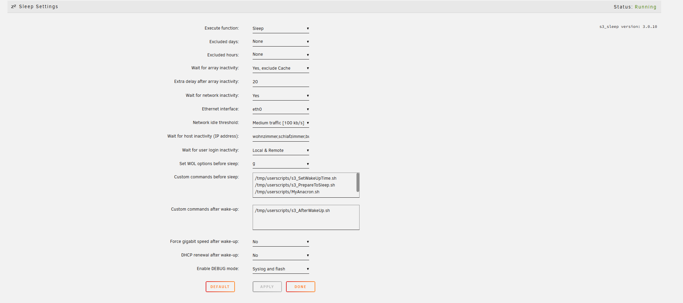Click the Excluded days label

click(224, 42)
